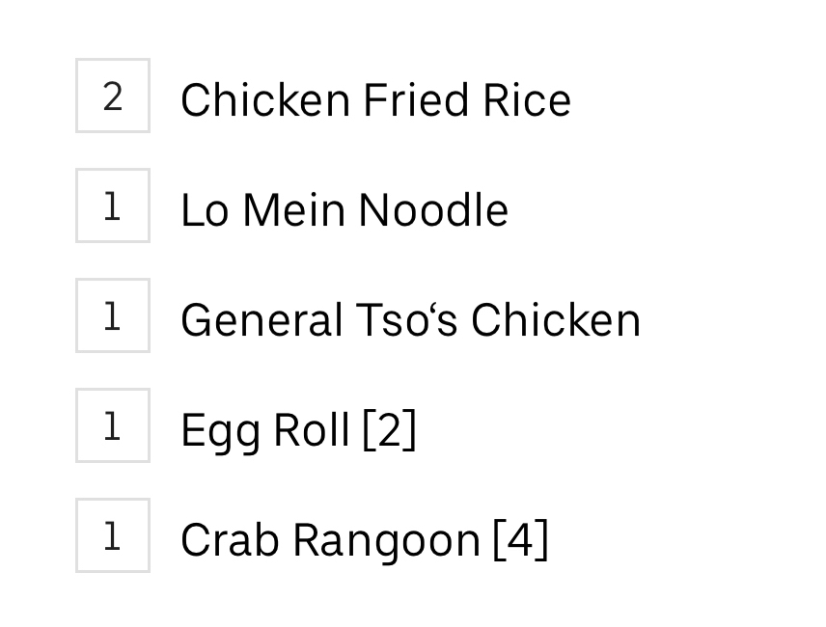
Task: Click the [4] count after Crab Rangoon
Action: coord(520,540)
